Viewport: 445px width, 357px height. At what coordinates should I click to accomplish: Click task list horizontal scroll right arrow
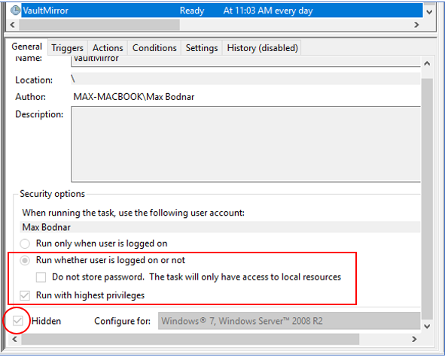[416, 25]
